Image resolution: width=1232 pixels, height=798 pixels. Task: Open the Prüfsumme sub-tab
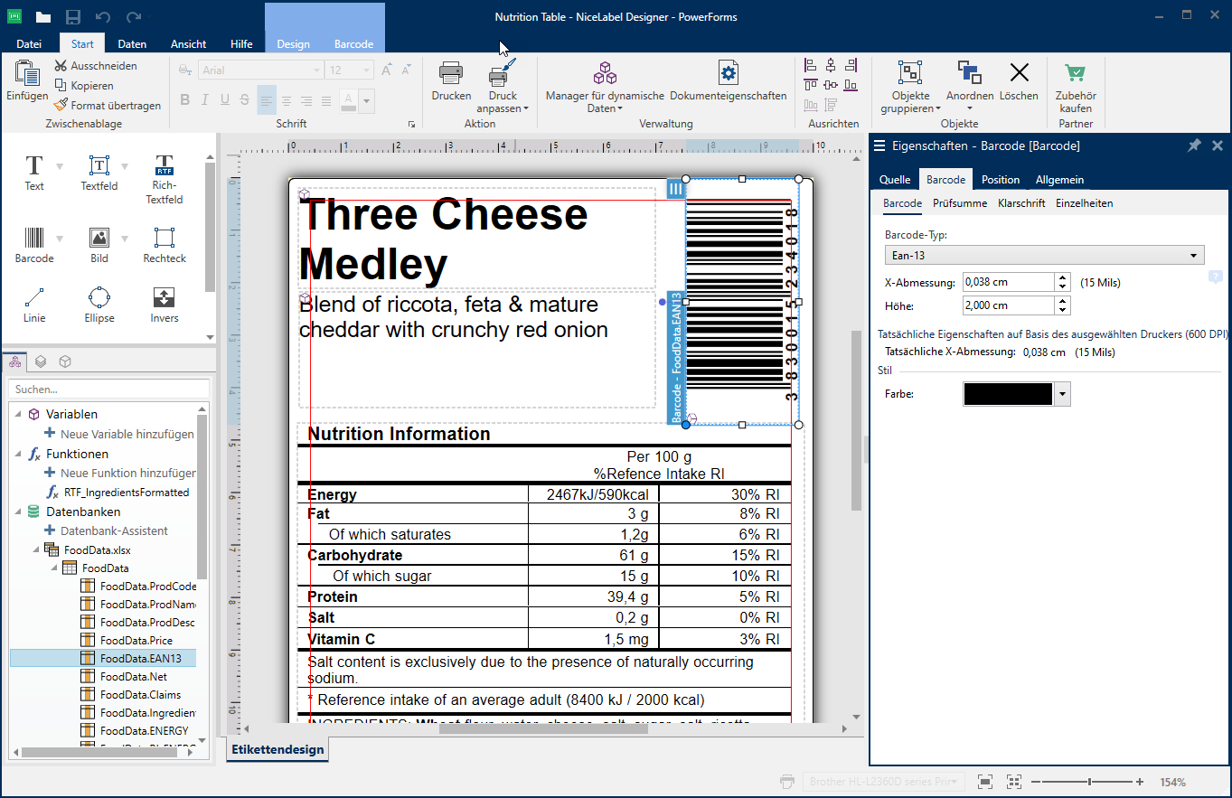[x=960, y=203]
